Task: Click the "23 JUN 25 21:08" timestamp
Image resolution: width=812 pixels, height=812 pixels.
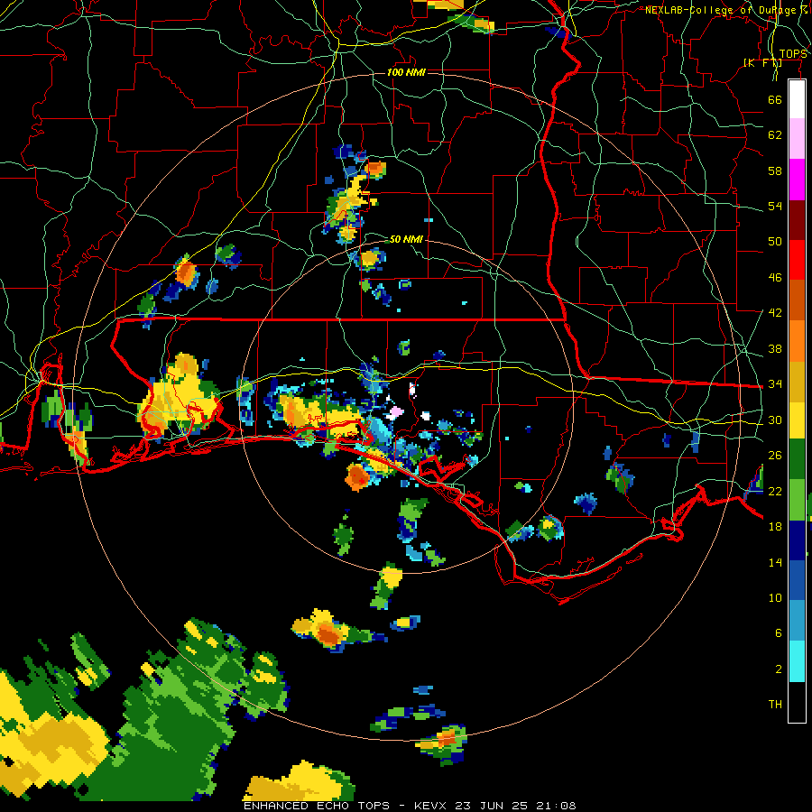Action: point(515,806)
